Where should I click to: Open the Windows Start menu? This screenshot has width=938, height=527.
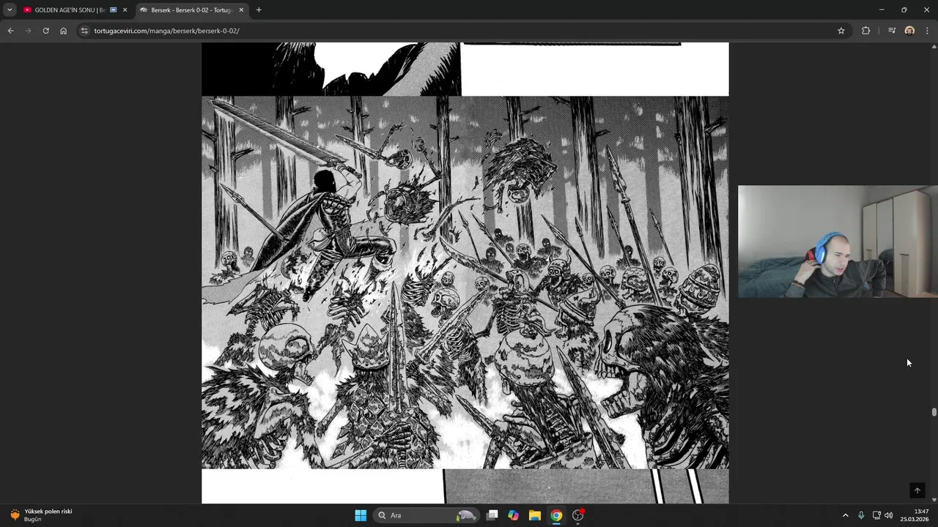(x=361, y=515)
